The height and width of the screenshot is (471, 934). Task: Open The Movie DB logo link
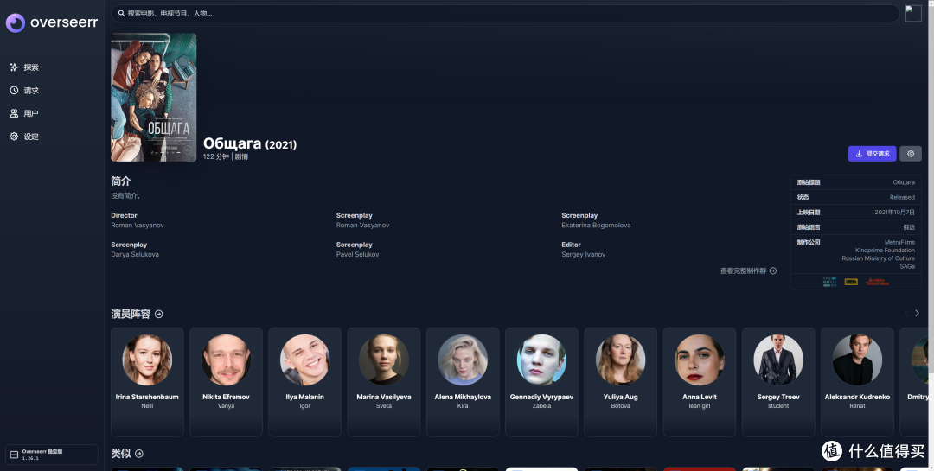(x=828, y=281)
